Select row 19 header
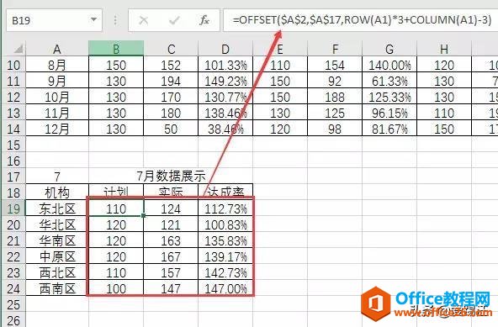 [13, 208]
